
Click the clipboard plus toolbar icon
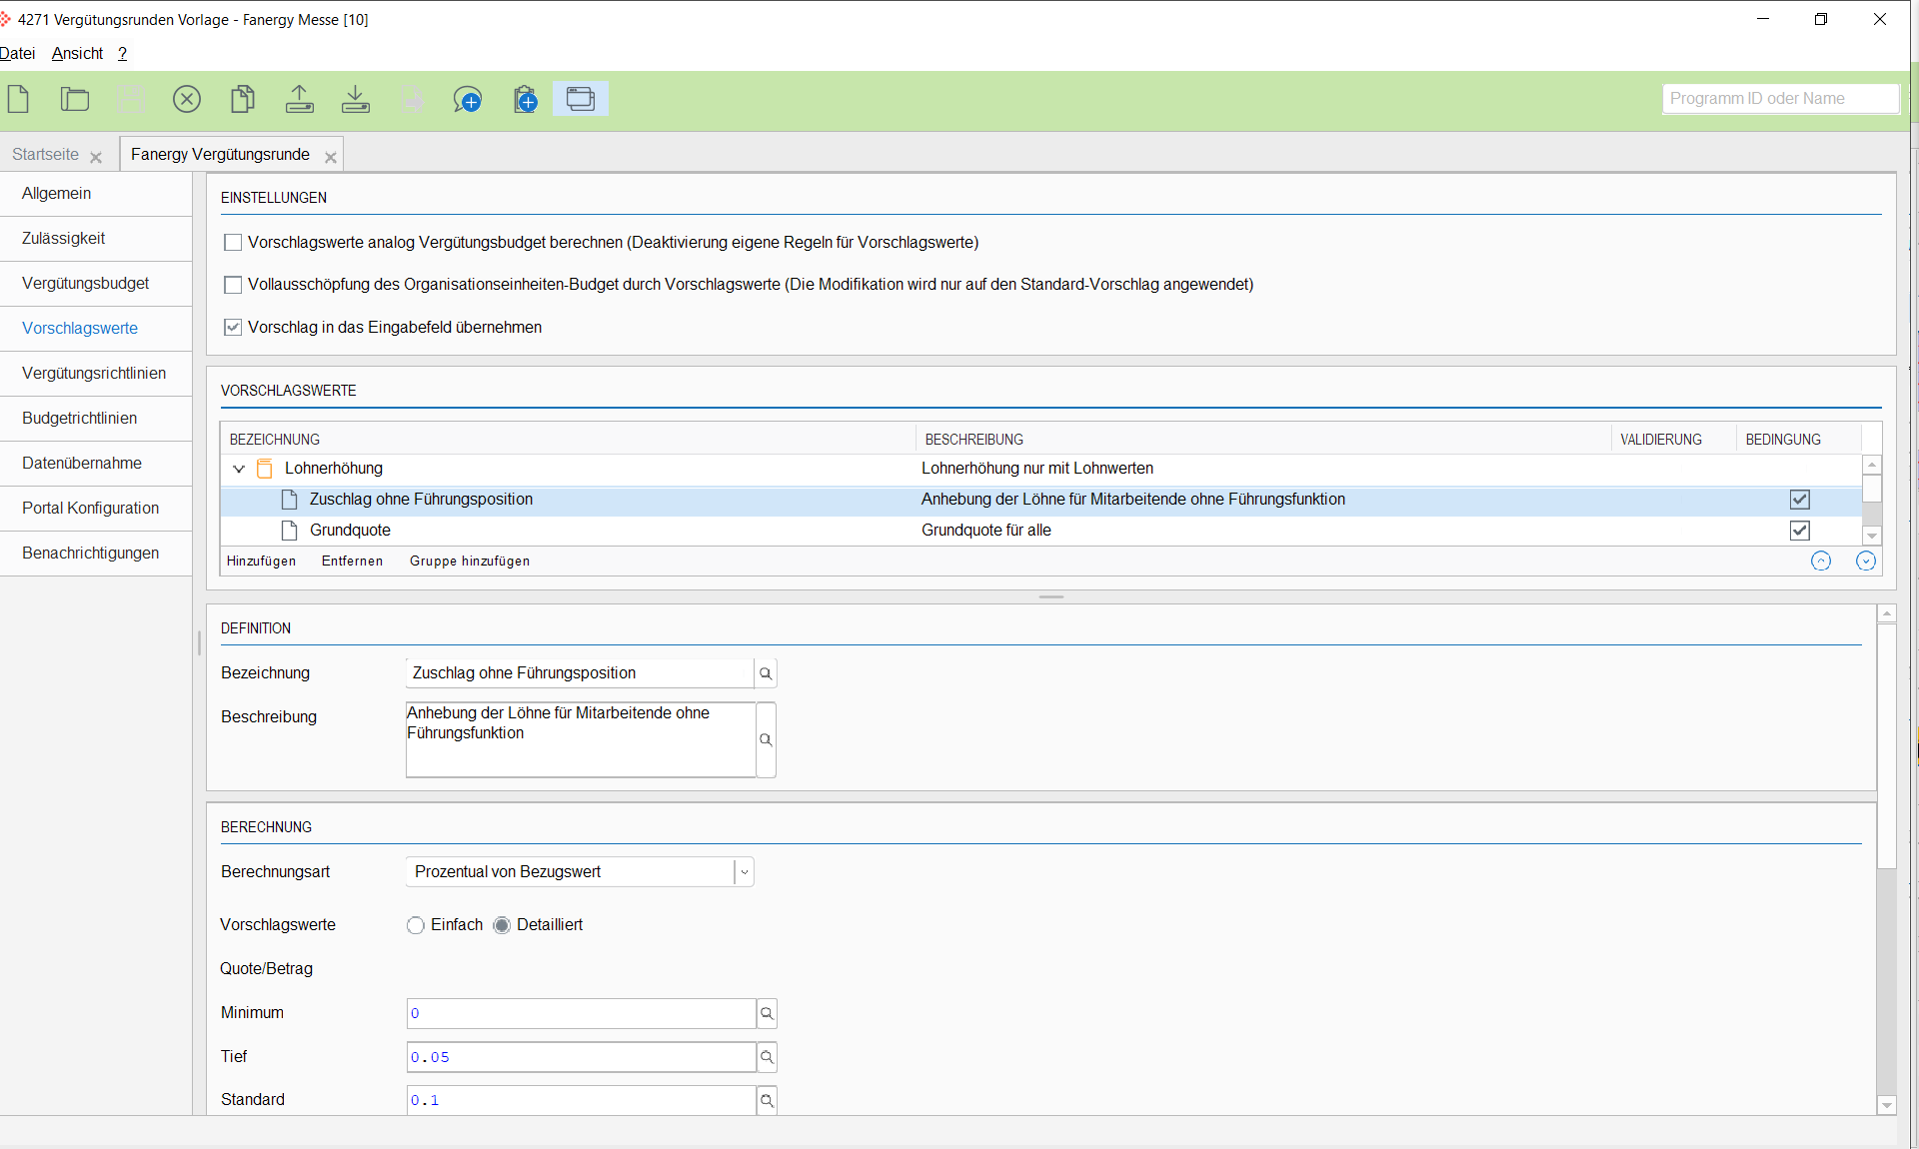tap(525, 99)
